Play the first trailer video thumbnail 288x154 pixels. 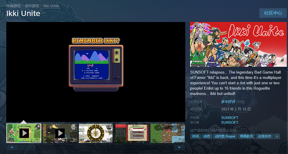point(24,133)
